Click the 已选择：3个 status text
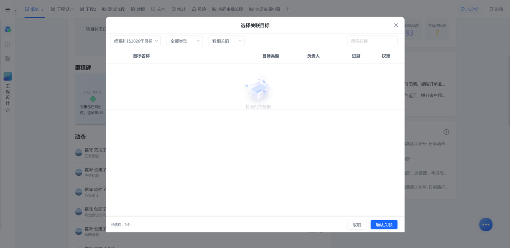 tap(121, 225)
